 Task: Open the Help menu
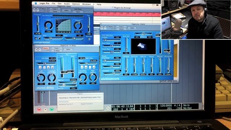click(99, 4)
